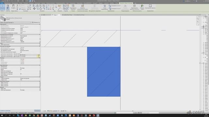Close the Разрез 1 view tab
This screenshot has height=117, width=209.
point(61,15)
